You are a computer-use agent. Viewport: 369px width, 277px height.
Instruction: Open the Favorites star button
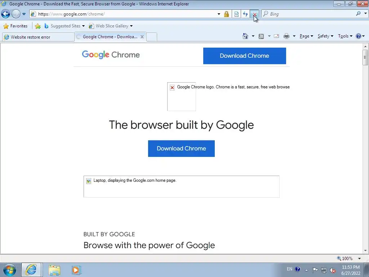pyautogui.click(x=16, y=26)
